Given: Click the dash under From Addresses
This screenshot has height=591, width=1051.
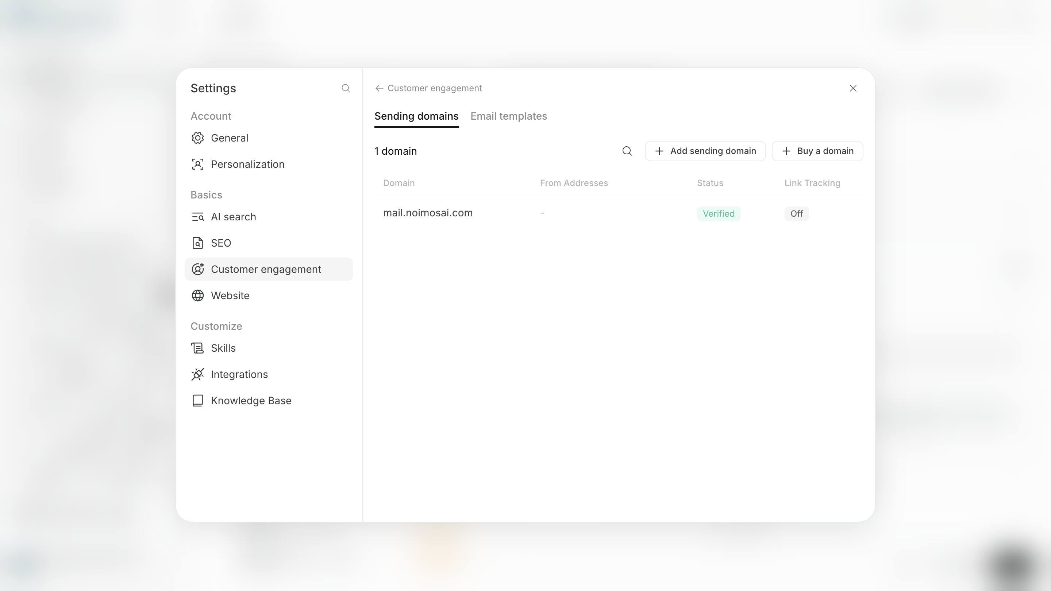Looking at the screenshot, I should pyautogui.click(x=542, y=213).
